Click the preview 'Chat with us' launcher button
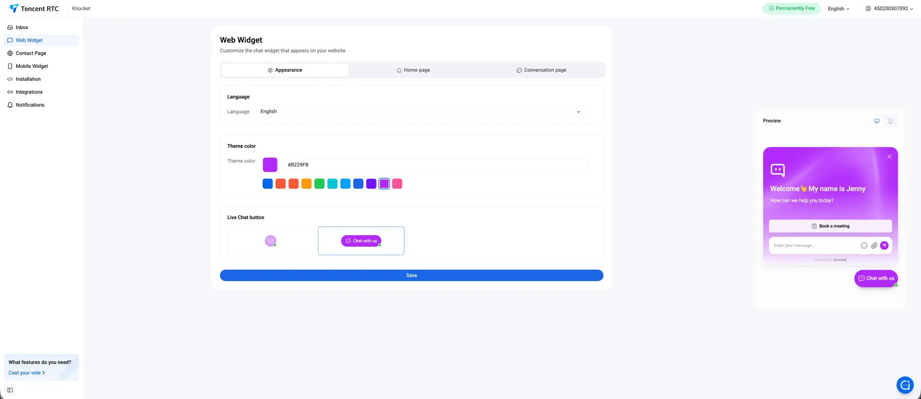Viewport: 921px width, 399px height. [876, 278]
